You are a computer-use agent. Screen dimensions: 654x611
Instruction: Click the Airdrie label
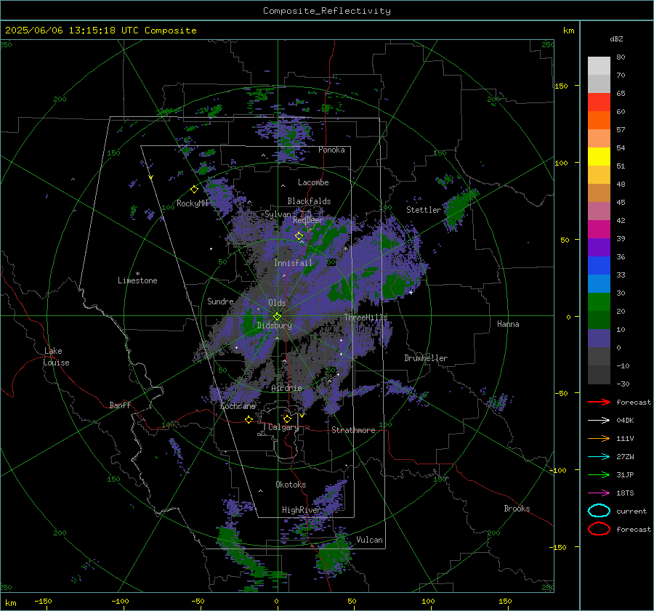[286, 388]
